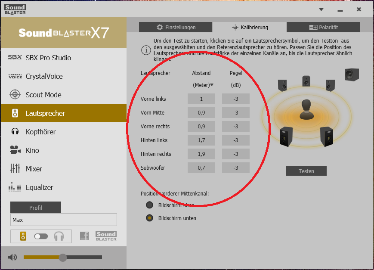The height and width of the screenshot is (270, 374).
Task: Switch to the Polarität tab
Action: [324, 27]
